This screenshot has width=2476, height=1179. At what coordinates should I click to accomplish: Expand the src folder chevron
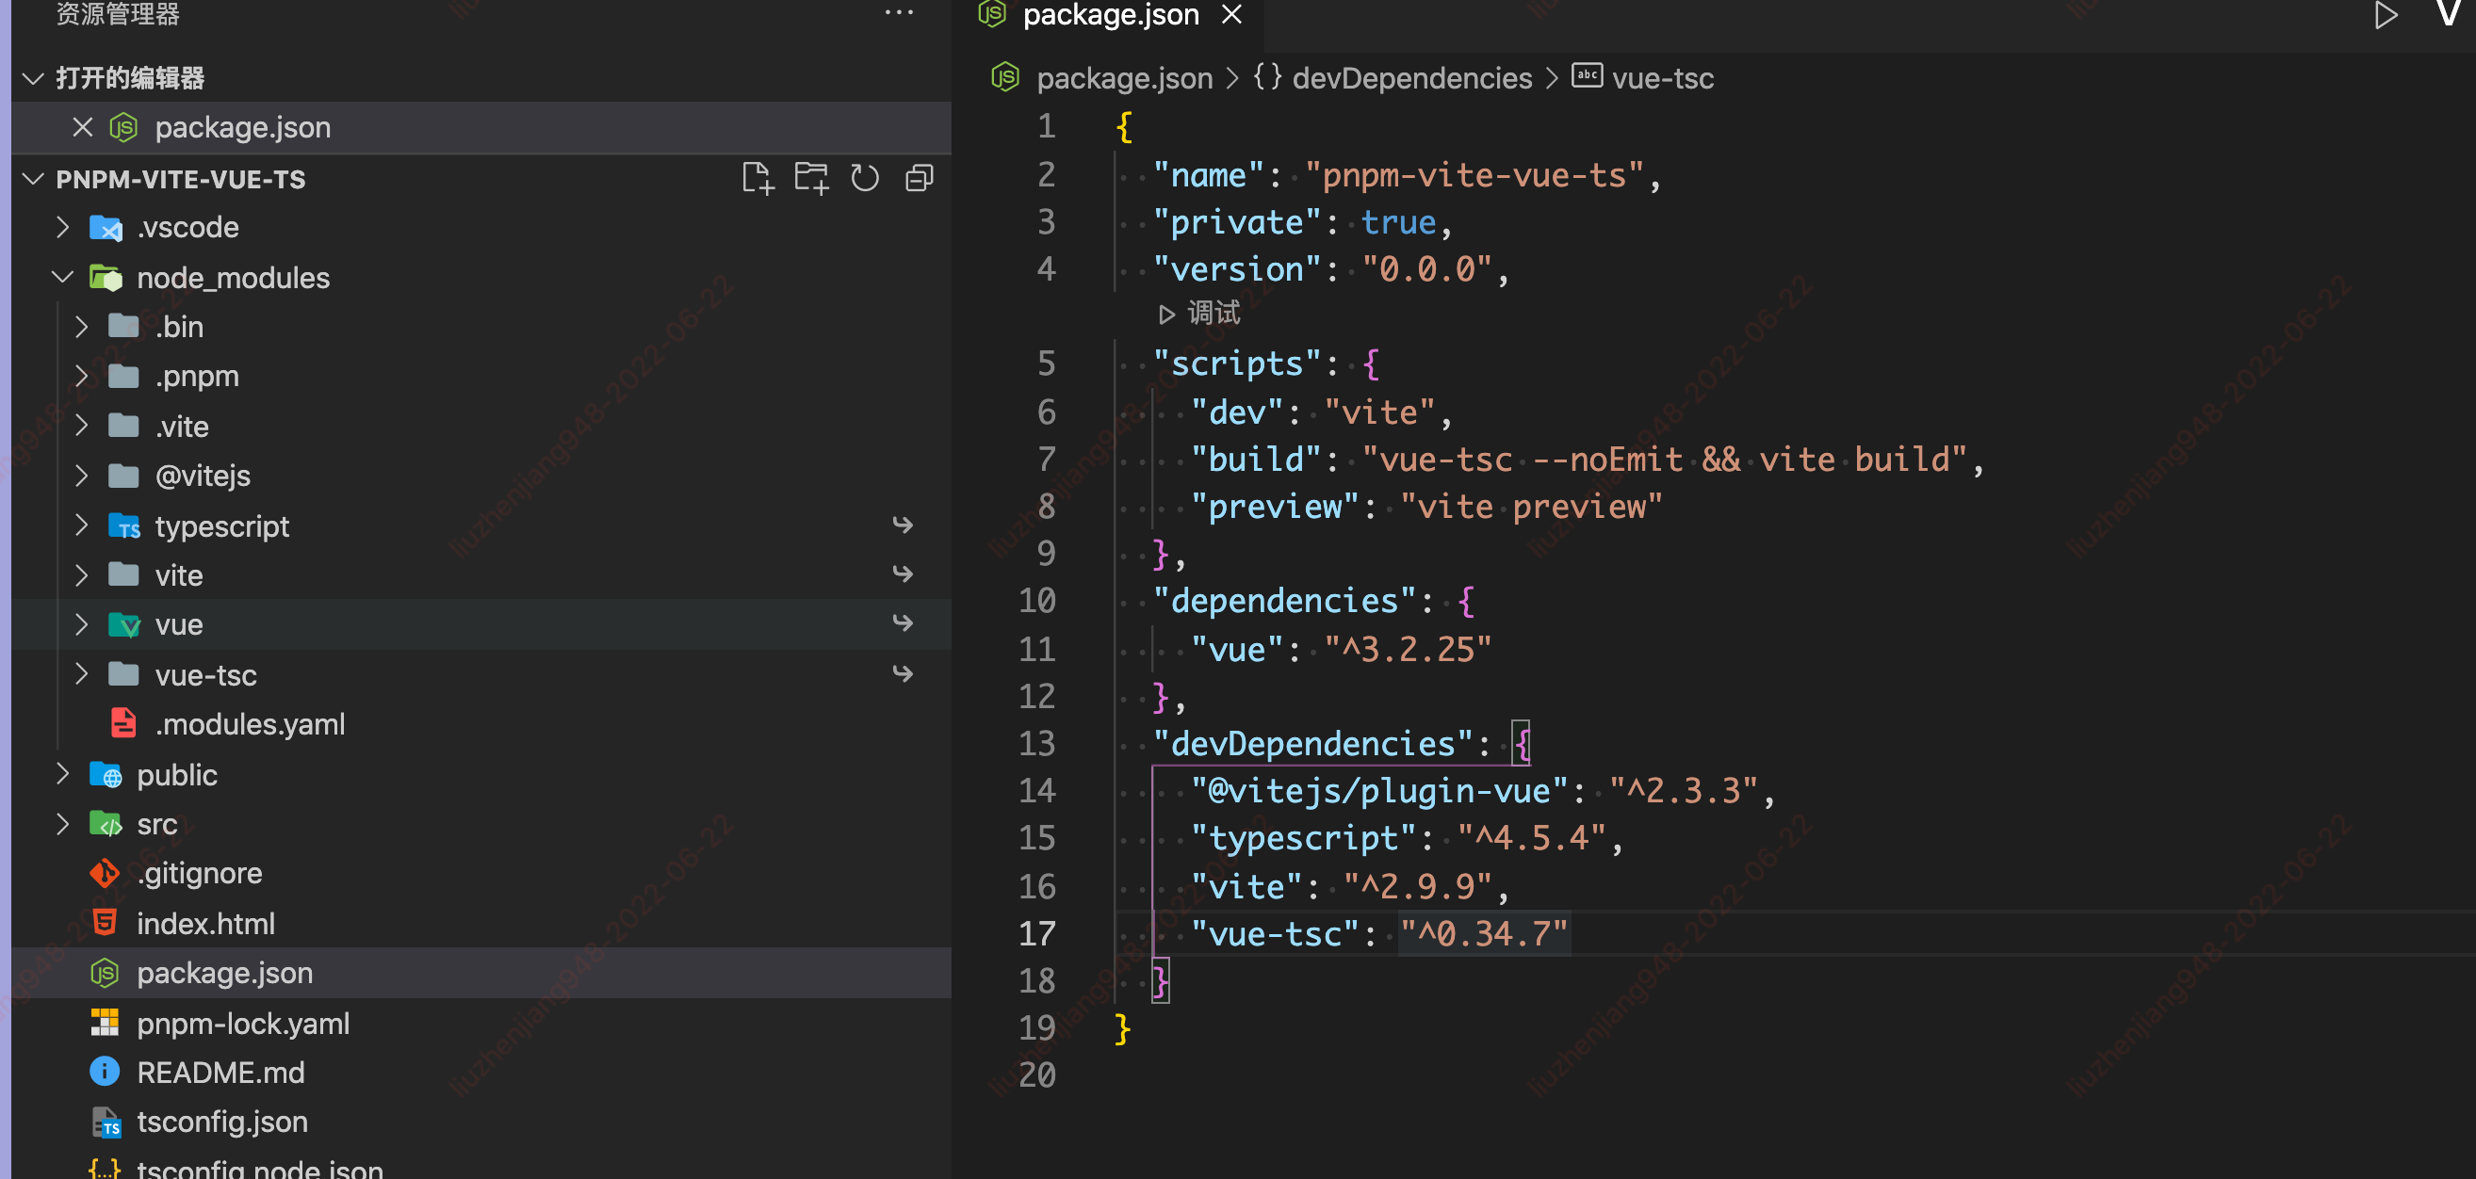tap(62, 824)
